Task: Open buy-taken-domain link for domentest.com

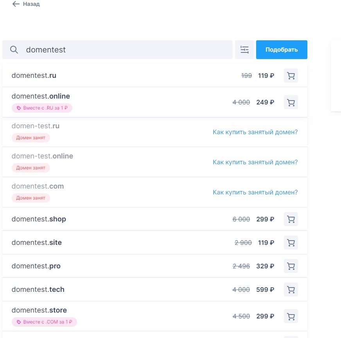Action: 255,192
